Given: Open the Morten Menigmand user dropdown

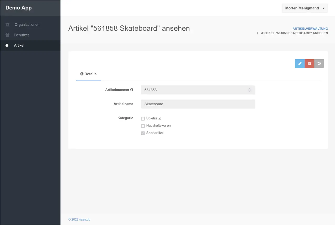Looking at the screenshot, I should (x=305, y=8).
